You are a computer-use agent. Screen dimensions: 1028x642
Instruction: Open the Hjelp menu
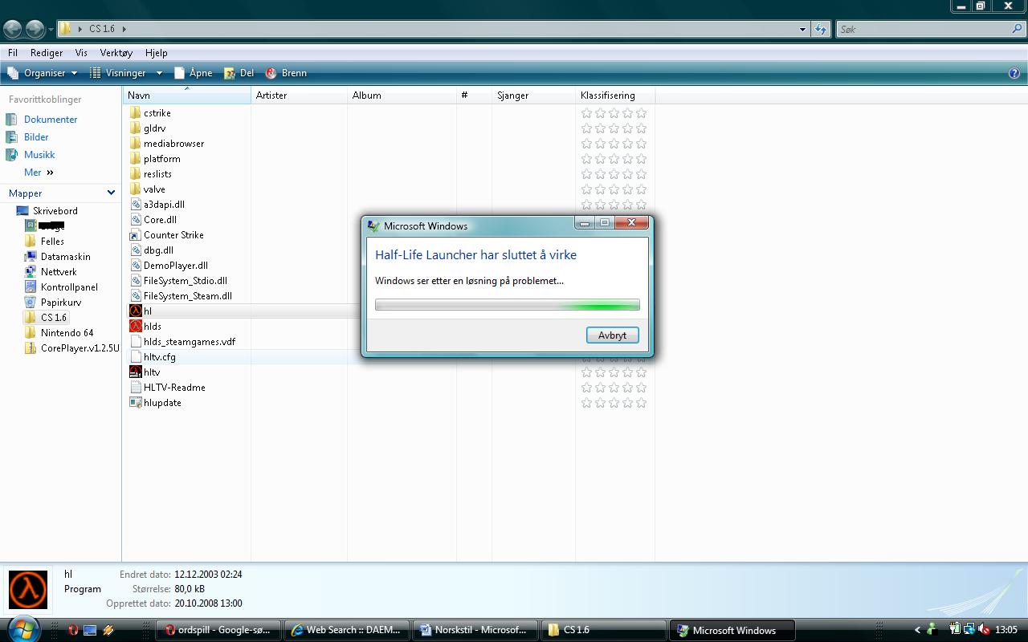tap(157, 52)
